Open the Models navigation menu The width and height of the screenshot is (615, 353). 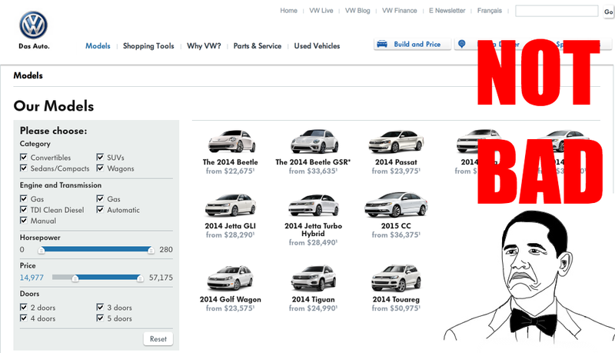pos(98,46)
